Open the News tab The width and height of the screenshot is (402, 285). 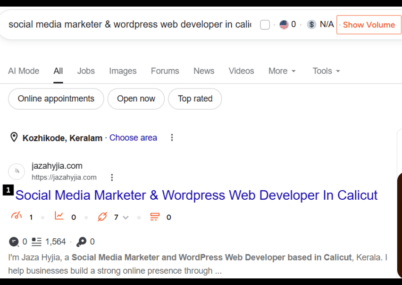coord(204,71)
